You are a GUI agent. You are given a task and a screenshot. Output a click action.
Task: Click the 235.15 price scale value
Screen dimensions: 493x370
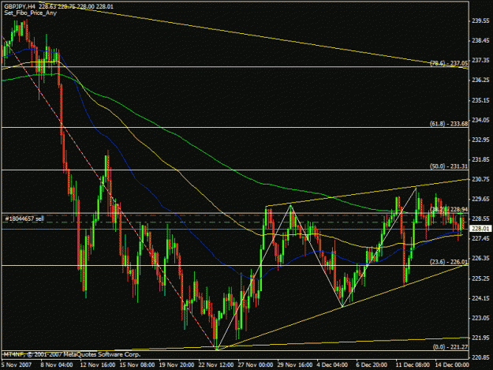pyautogui.click(x=480, y=100)
